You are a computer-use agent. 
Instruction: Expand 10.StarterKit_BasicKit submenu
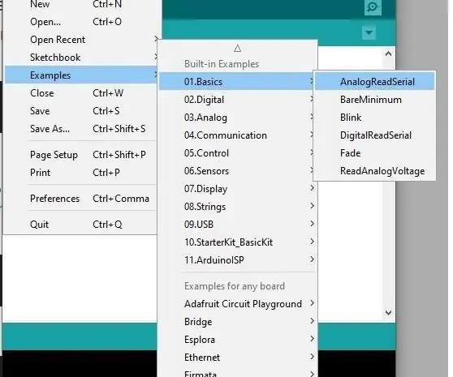237,242
